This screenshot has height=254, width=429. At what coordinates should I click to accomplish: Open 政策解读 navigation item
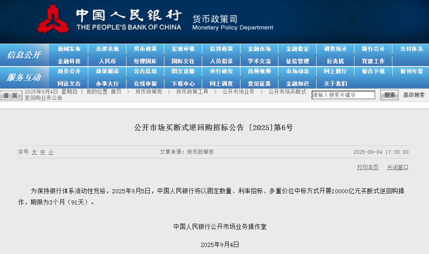pos(107,72)
